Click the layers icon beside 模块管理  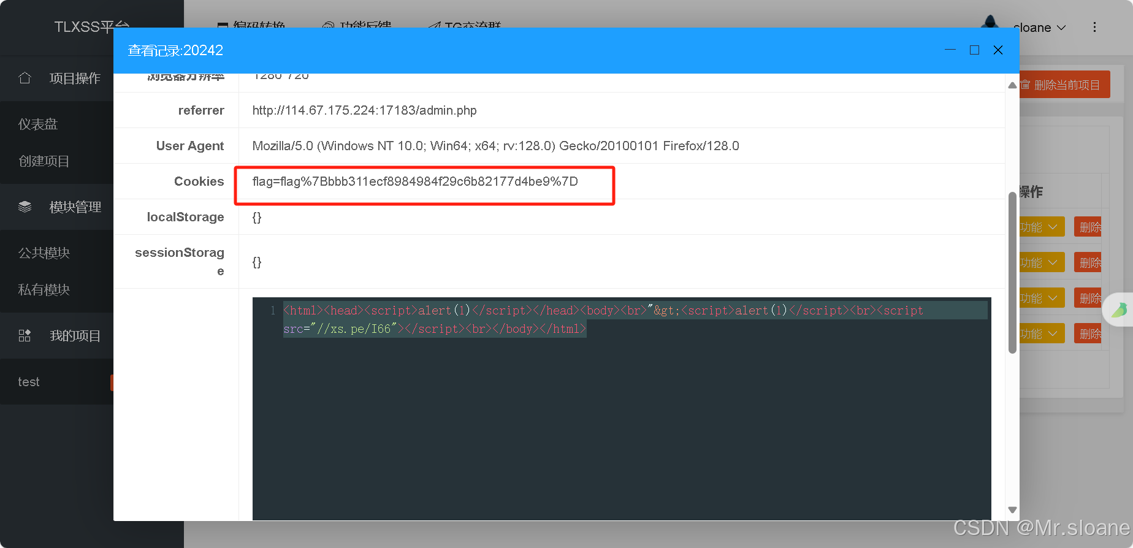[x=25, y=207]
